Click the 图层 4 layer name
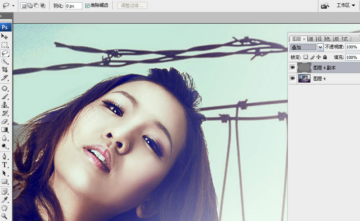This screenshot has width=360, height=221. point(319,79)
